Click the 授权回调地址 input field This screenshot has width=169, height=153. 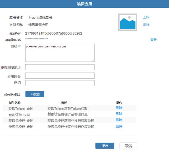[x=60, y=67]
